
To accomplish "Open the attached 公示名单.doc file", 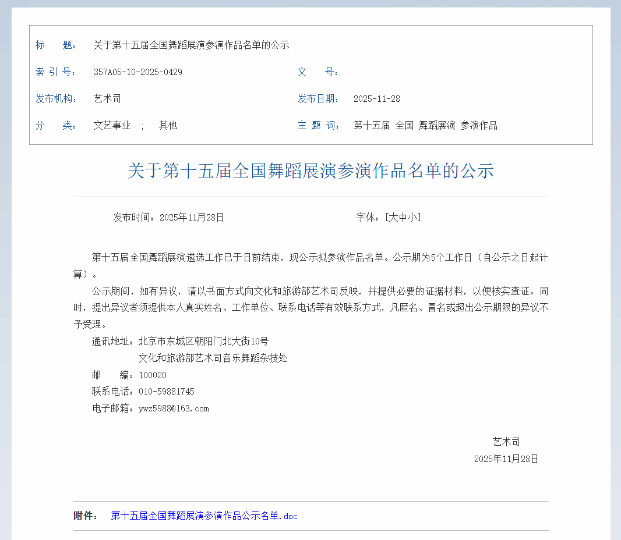I will [204, 516].
